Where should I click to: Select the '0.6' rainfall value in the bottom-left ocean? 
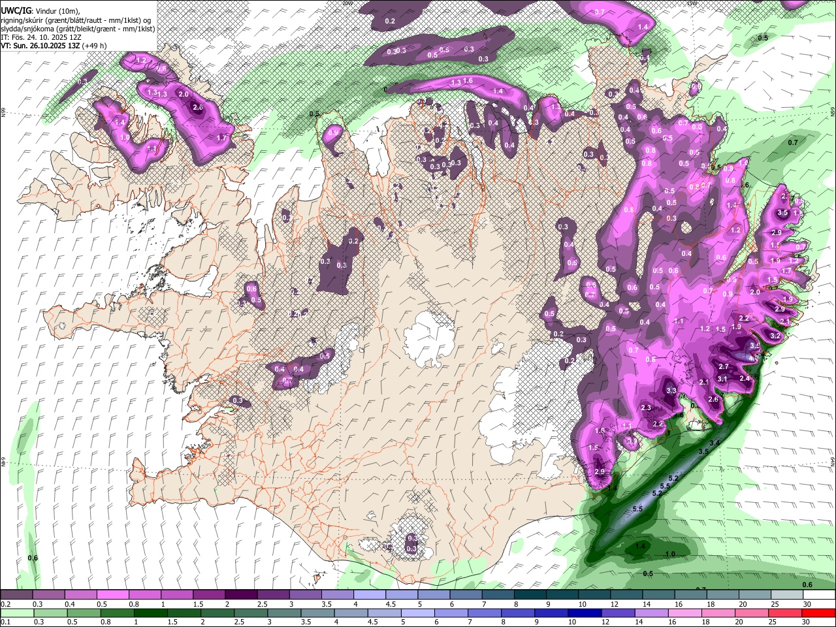click(x=33, y=558)
